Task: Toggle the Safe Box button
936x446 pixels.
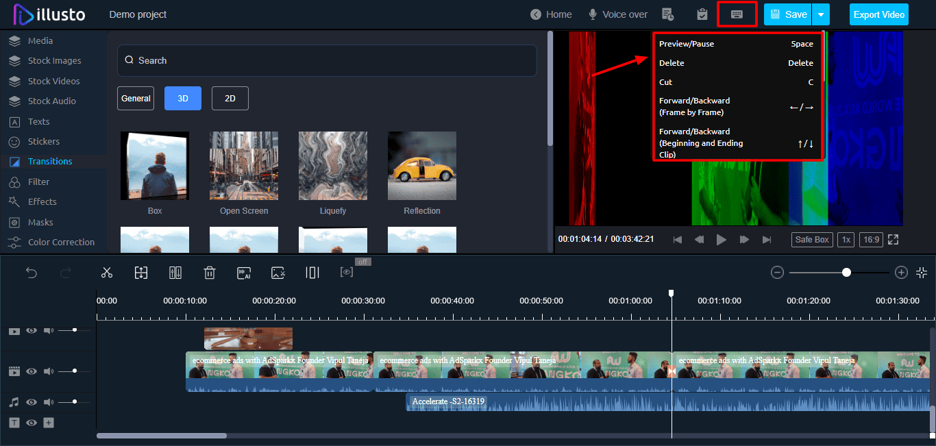Action: tap(813, 240)
